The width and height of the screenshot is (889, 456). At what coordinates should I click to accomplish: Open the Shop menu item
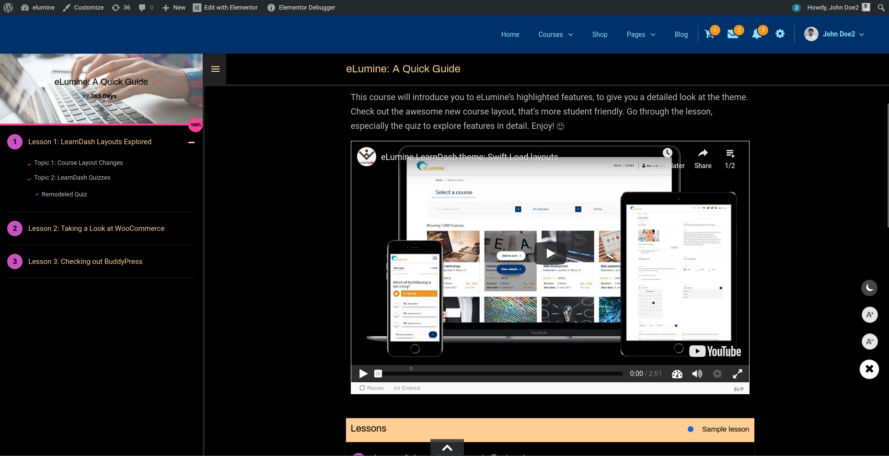pyautogui.click(x=600, y=34)
